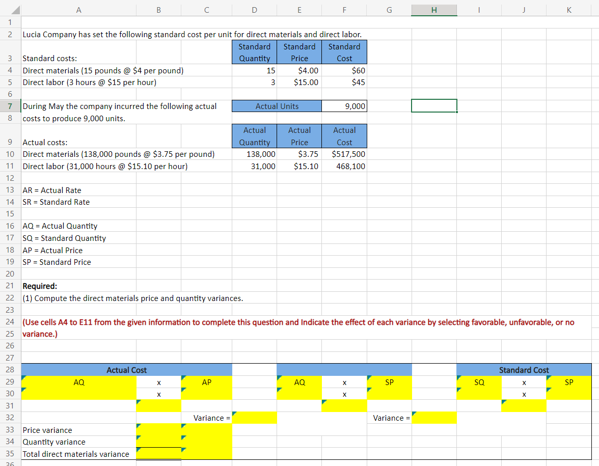Select the $15.10 labor rate cell
599x466 pixels.
point(299,166)
